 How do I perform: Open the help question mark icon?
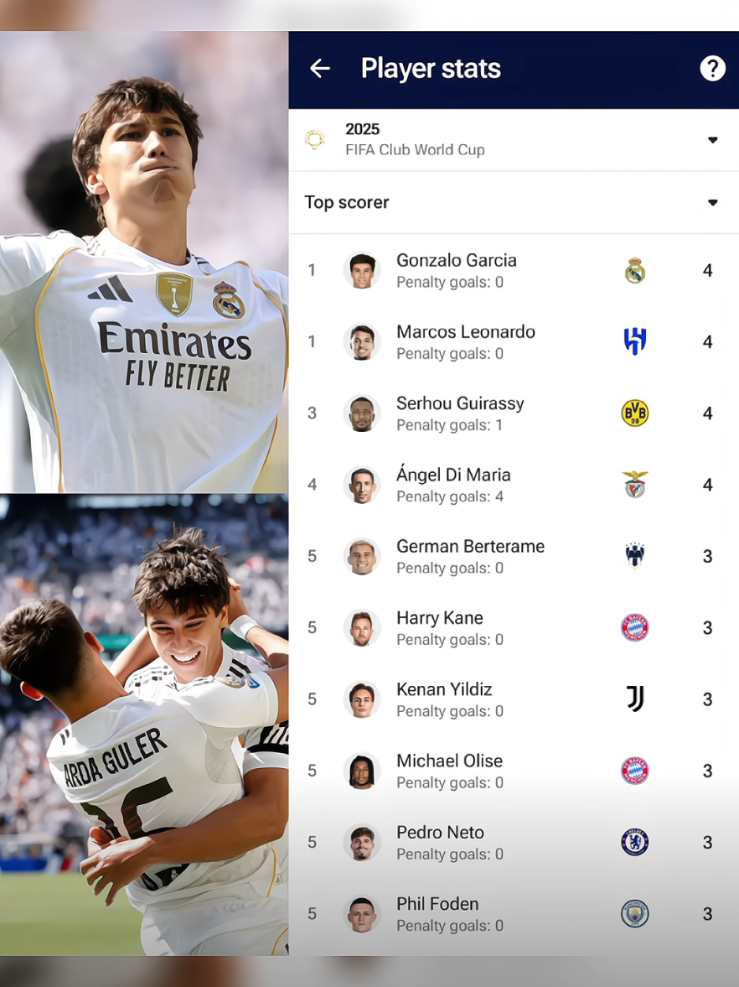(x=712, y=68)
